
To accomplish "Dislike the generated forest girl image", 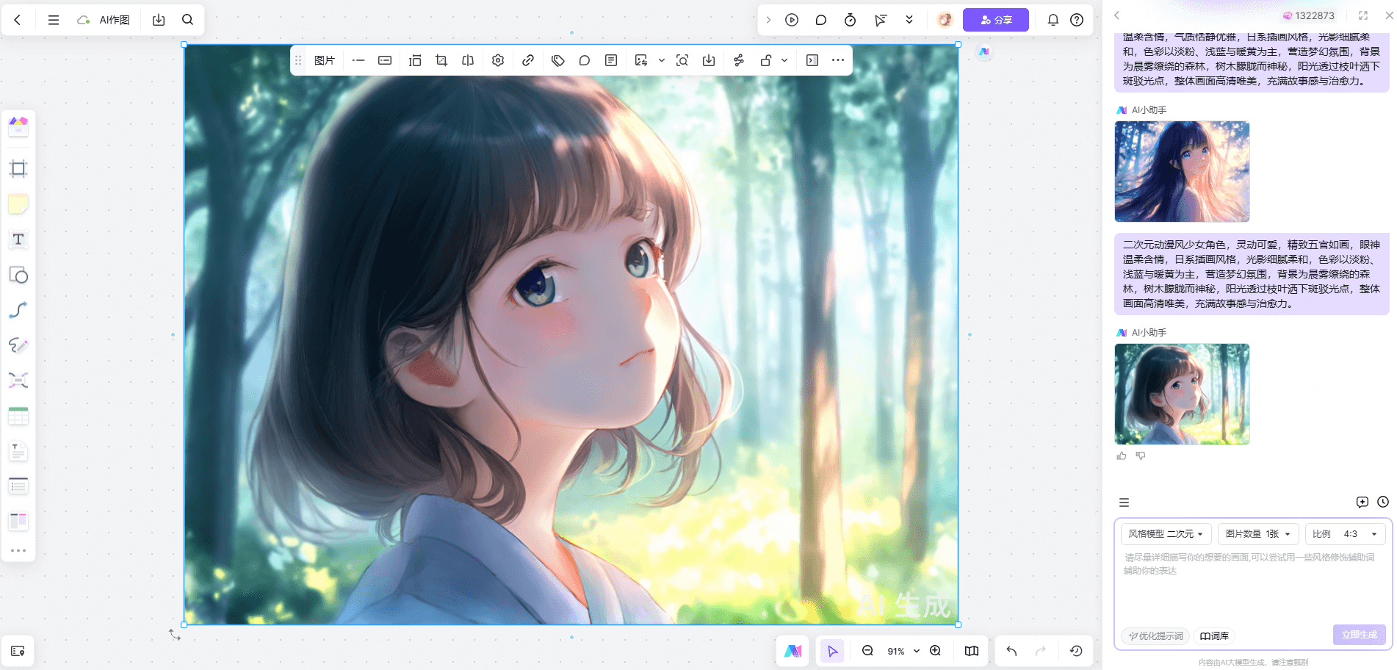I will 1141,456.
